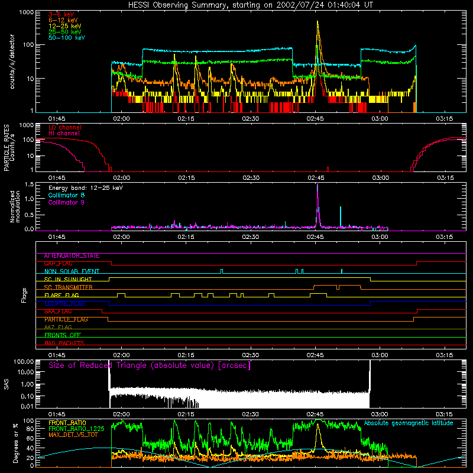Click the NON_SOLAR_EVENT flag label
This screenshot has width=473, height=473.
pos(72,271)
